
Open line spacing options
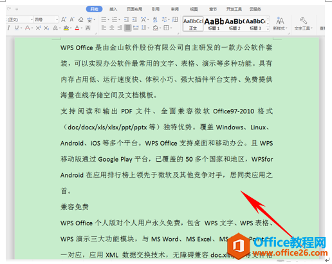point(143,28)
